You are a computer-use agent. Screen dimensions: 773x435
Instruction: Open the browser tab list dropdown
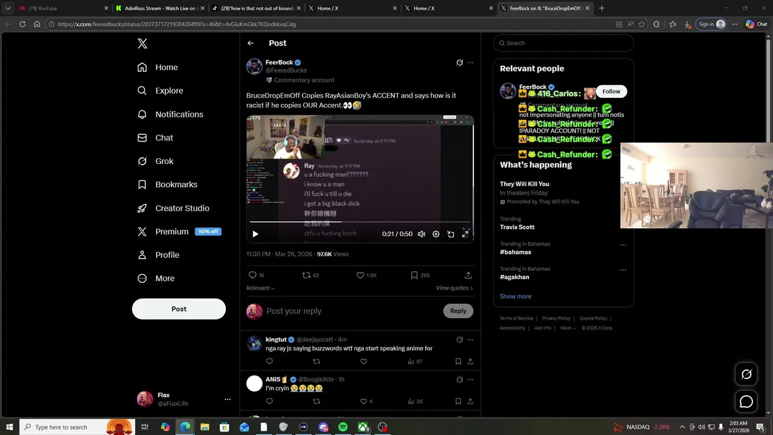click(8, 8)
